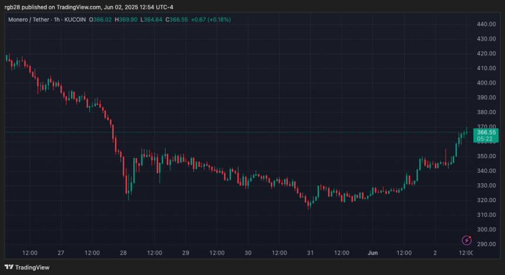Image resolution: width=505 pixels, height=275 pixels.
Task: Click the 300.00 price axis label
Action: coord(486,230)
